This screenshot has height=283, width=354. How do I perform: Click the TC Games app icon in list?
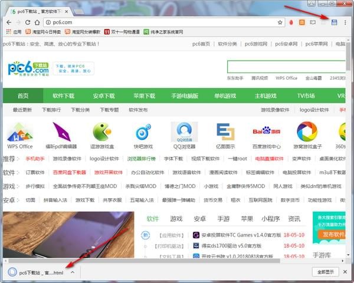tap(196, 235)
